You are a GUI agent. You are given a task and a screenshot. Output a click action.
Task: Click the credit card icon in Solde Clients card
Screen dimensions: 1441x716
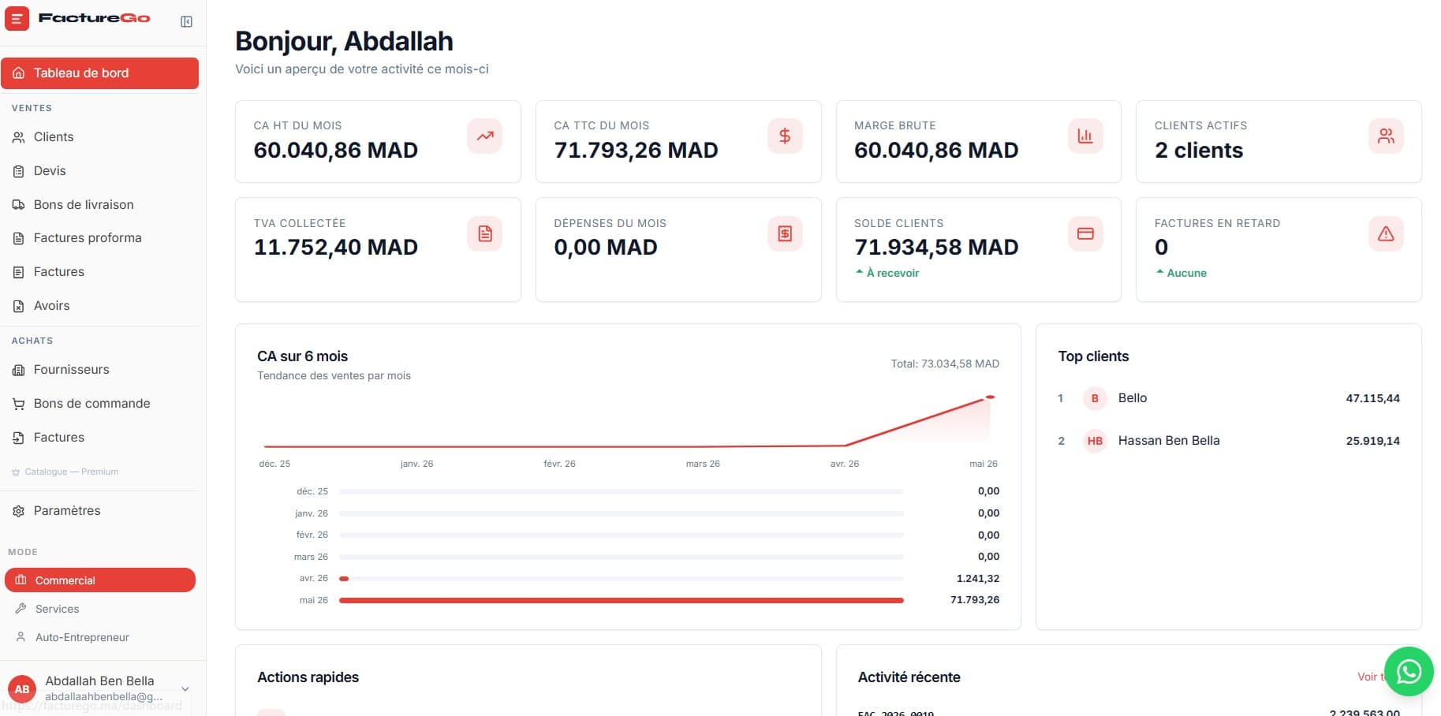(x=1085, y=233)
